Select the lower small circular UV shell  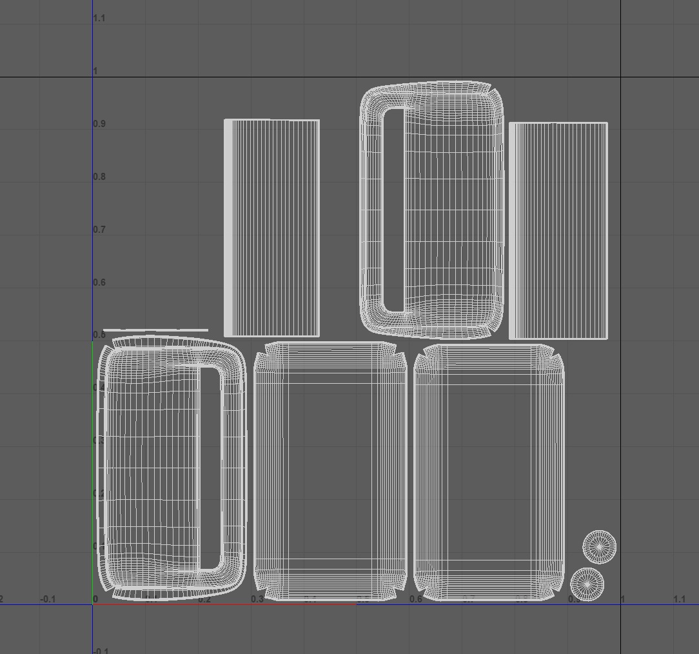point(587,584)
